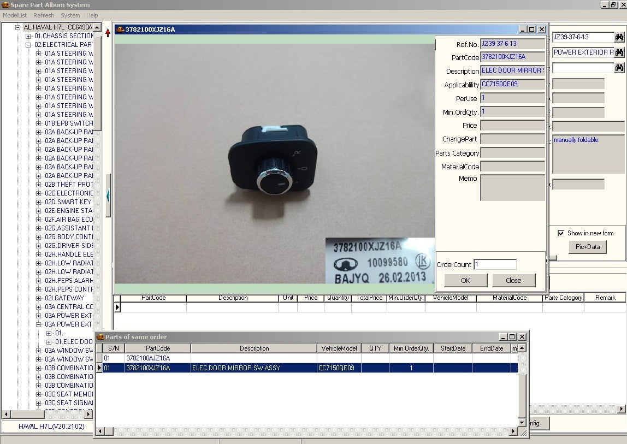Click the red up arrow icon
The width and height of the screenshot is (627, 444).
108,33
